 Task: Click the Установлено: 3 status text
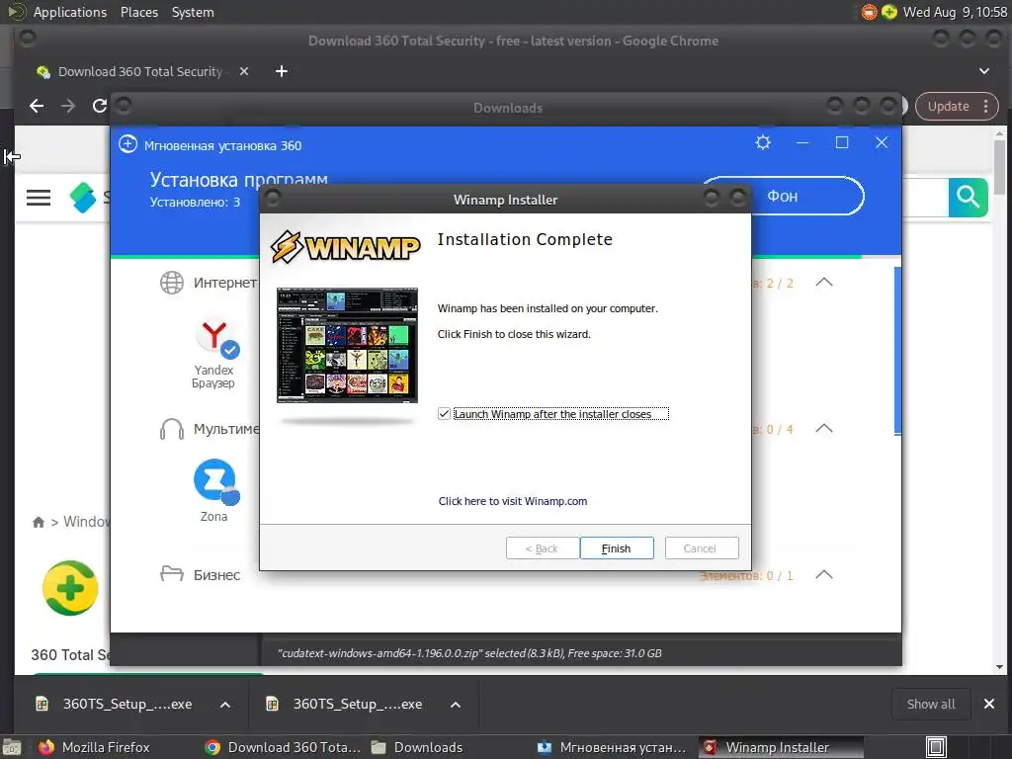pyautogui.click(x=195, y=202)
